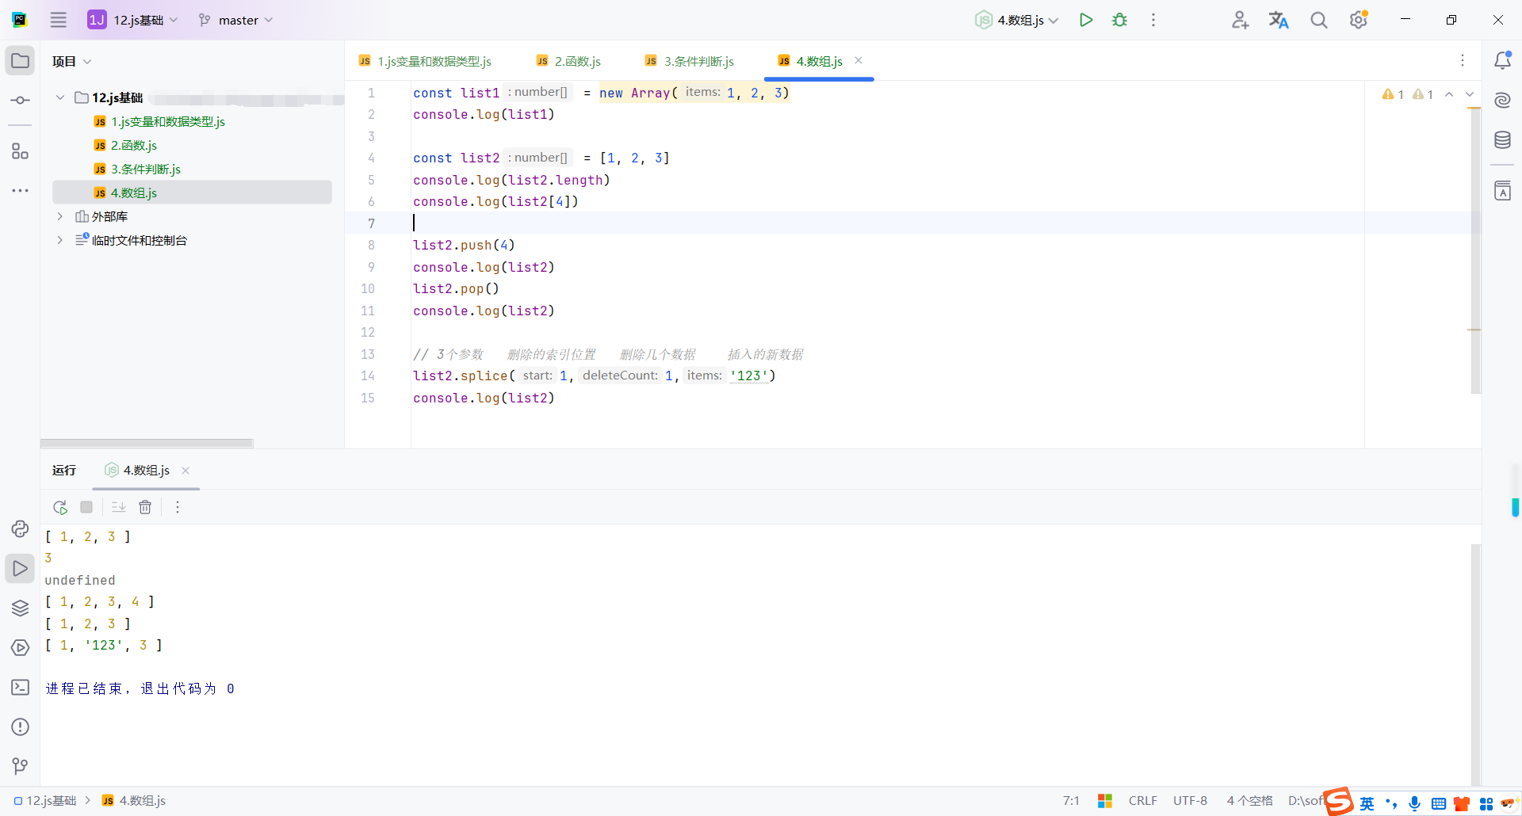This screenshot has height=816, width=1522.
Task: Open the 项目 view dropdown
Action: pos(71,61)
